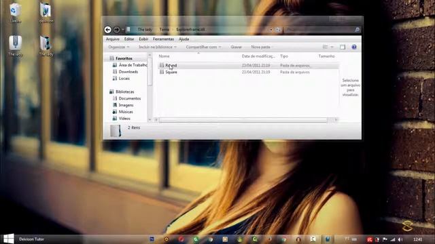This screenshot has height=244, width=435.
Task: Open Vídeos library
Action: (x=124, y=119)
